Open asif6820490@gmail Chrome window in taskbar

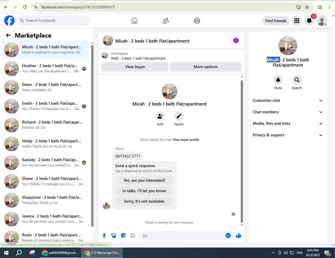tap(60, 253)
